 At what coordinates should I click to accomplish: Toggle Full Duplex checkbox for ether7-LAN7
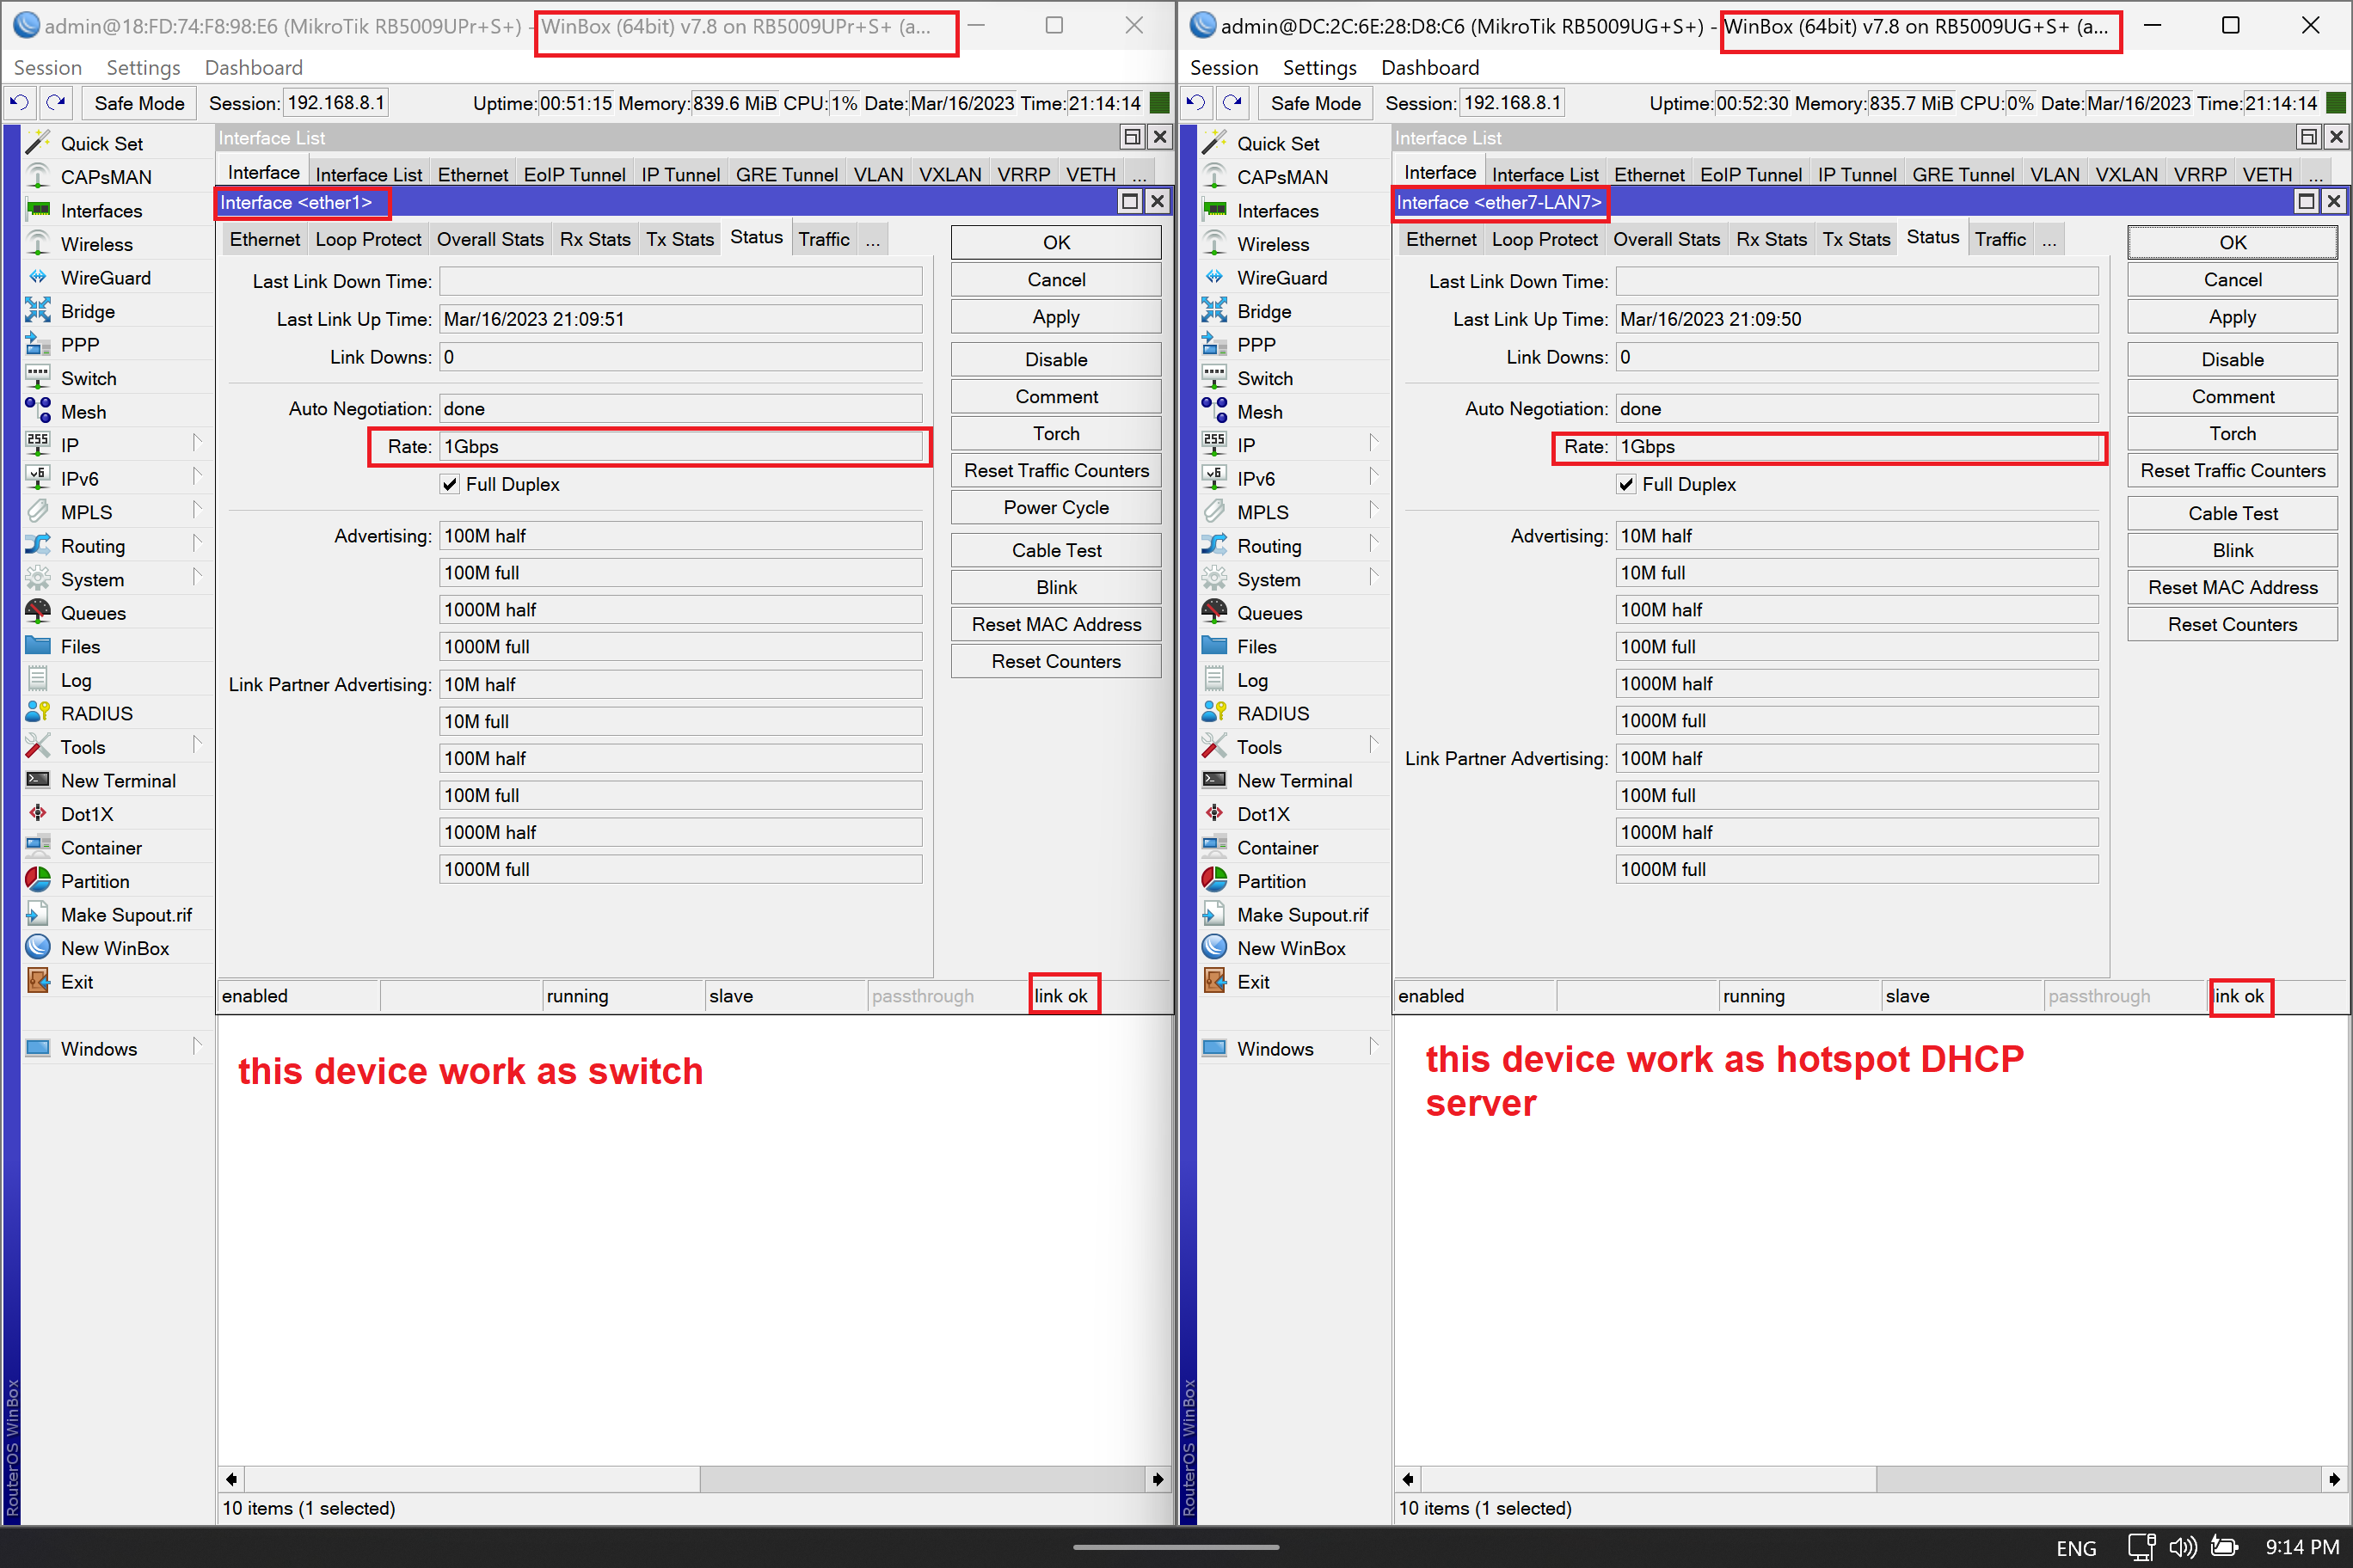[x=1626, y=484]
